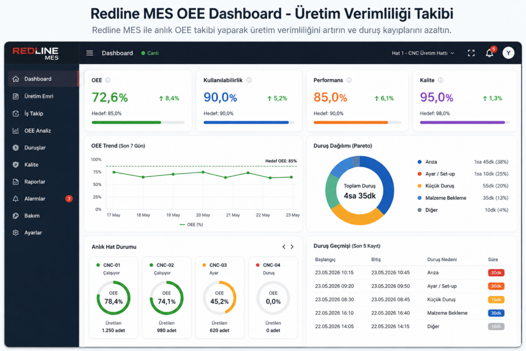Select the CNC-03 OEE 45,2% gauge
Image resolution: width=526 pixels, height=351 pixels.
(x=219, y=298)
